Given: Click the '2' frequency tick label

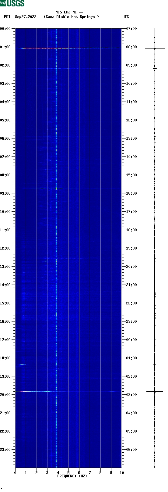Looking at the screenshot, I should [37, 473].
